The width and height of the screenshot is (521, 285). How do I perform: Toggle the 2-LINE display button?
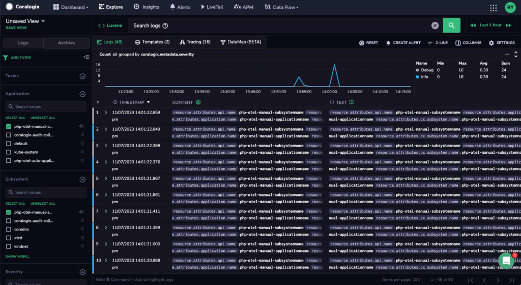pos(438,43)
